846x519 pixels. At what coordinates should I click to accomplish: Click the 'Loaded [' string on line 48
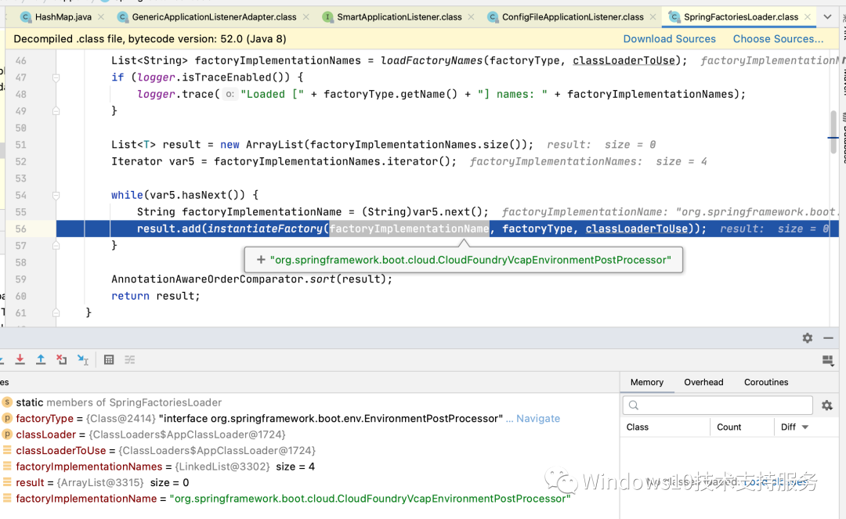(x=273, y=94)
